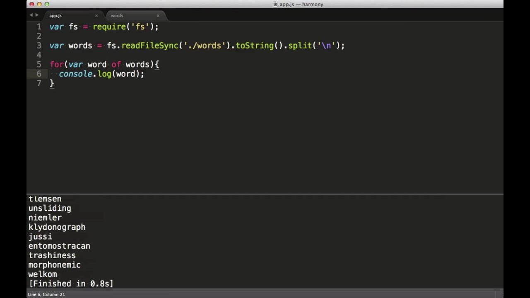
Task: Click 'welkom' in the output panel
Action: [x=43, y=274]
